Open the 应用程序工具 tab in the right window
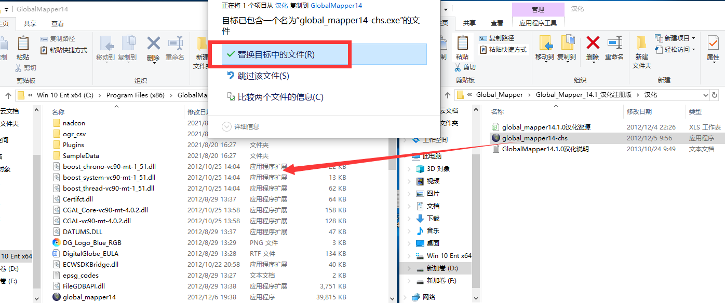Screen dimensions: 725x303 tap(538, 23)
